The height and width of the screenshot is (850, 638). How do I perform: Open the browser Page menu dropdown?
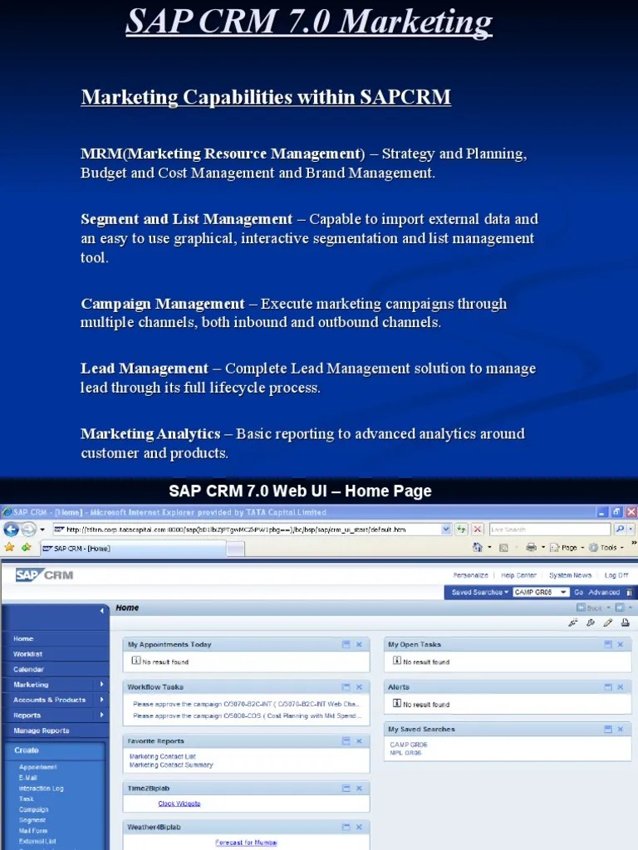coord(567,548)
